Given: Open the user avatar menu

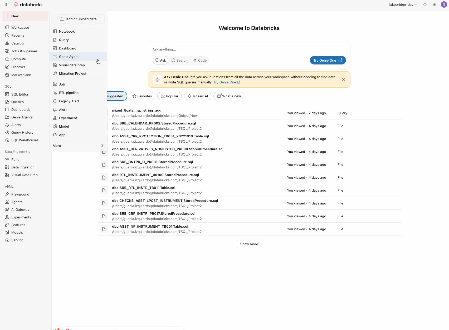Looking at the screenshot, I should (444, 4).
